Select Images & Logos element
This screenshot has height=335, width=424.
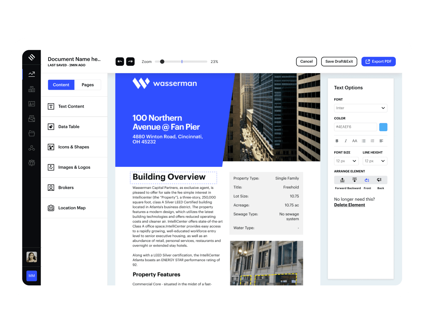[x=74, y=167]
